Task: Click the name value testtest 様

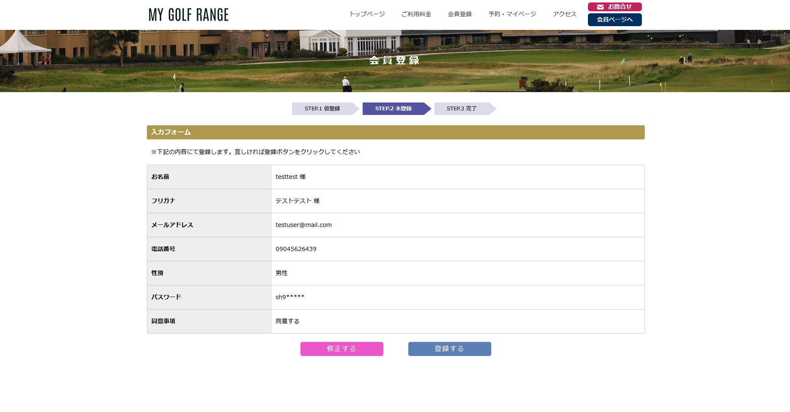Action: click(290, 177)
